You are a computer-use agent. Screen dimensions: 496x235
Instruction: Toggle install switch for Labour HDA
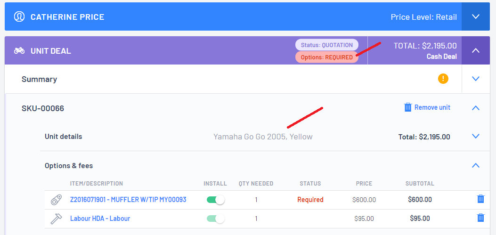[215, 219]
